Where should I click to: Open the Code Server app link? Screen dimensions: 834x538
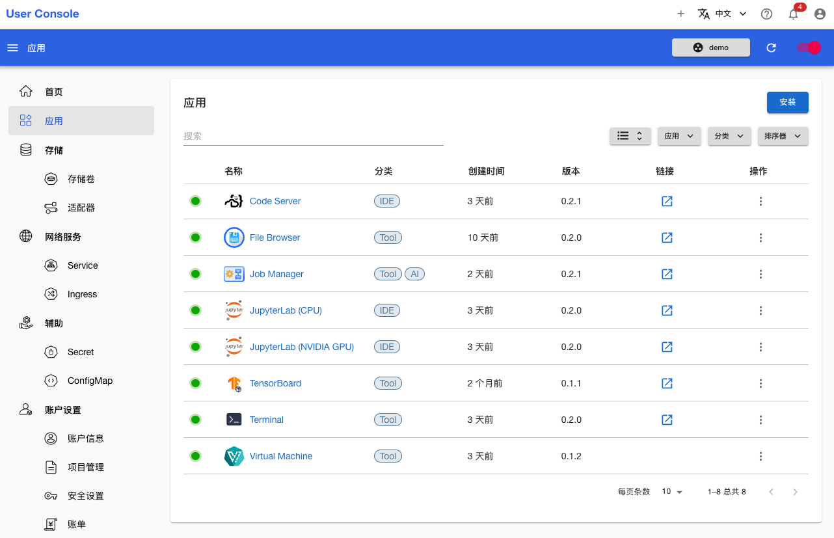(x=275, y=201)
